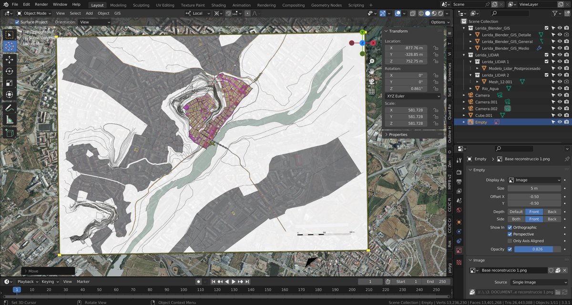
Task: Switch perspective/orthographic grid icon
Action: click(x=371, y=91)
